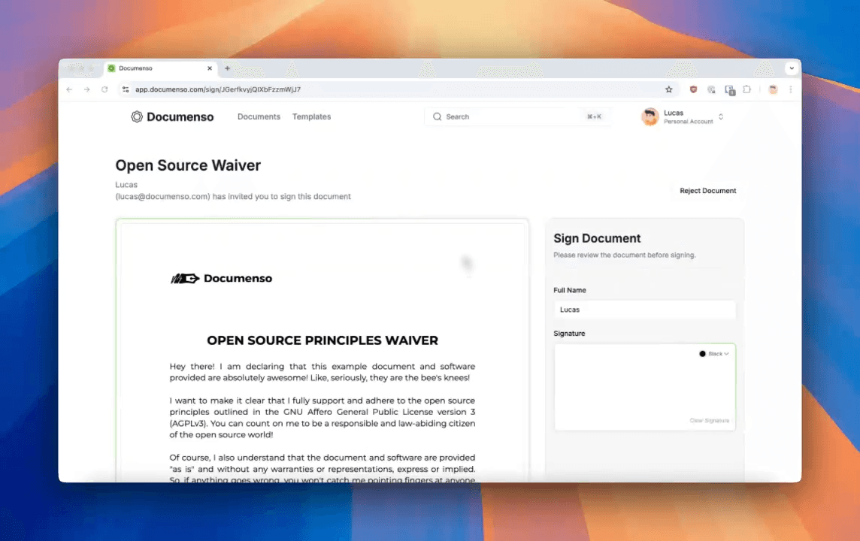
Task: Reload the page with refresh icon
Action: (x=104, y=89)
